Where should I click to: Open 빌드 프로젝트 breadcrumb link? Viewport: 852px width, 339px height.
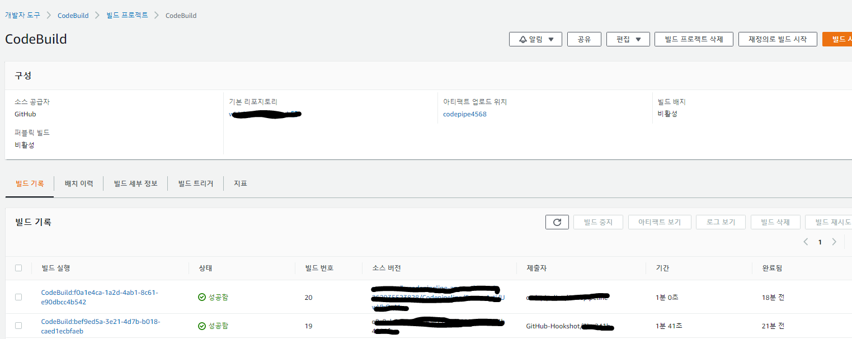127,15
